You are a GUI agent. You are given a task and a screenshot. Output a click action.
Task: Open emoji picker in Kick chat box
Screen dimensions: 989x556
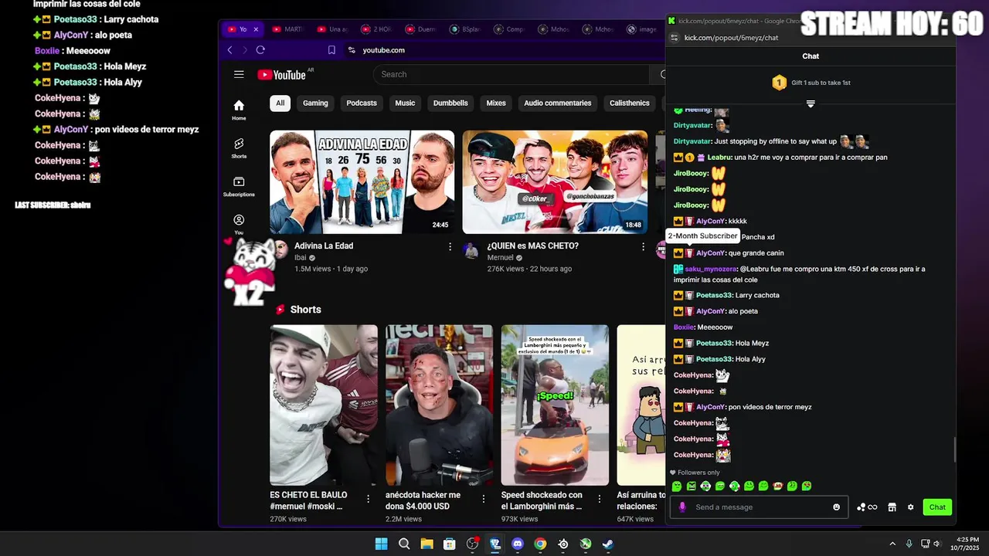836,507
